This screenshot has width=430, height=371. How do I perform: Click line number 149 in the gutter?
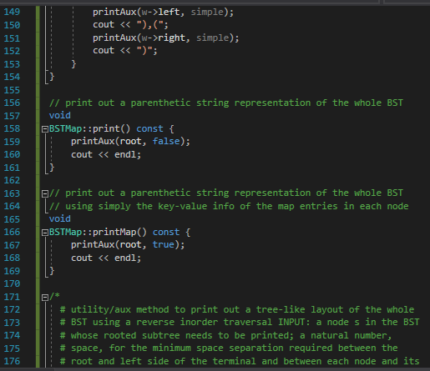12,12
